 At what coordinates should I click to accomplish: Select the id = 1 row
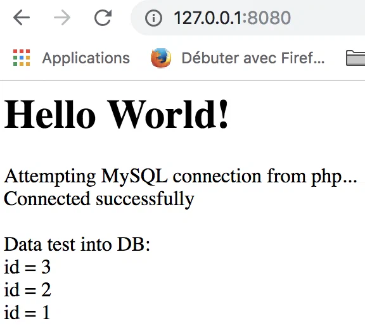[x=27, y=312]
